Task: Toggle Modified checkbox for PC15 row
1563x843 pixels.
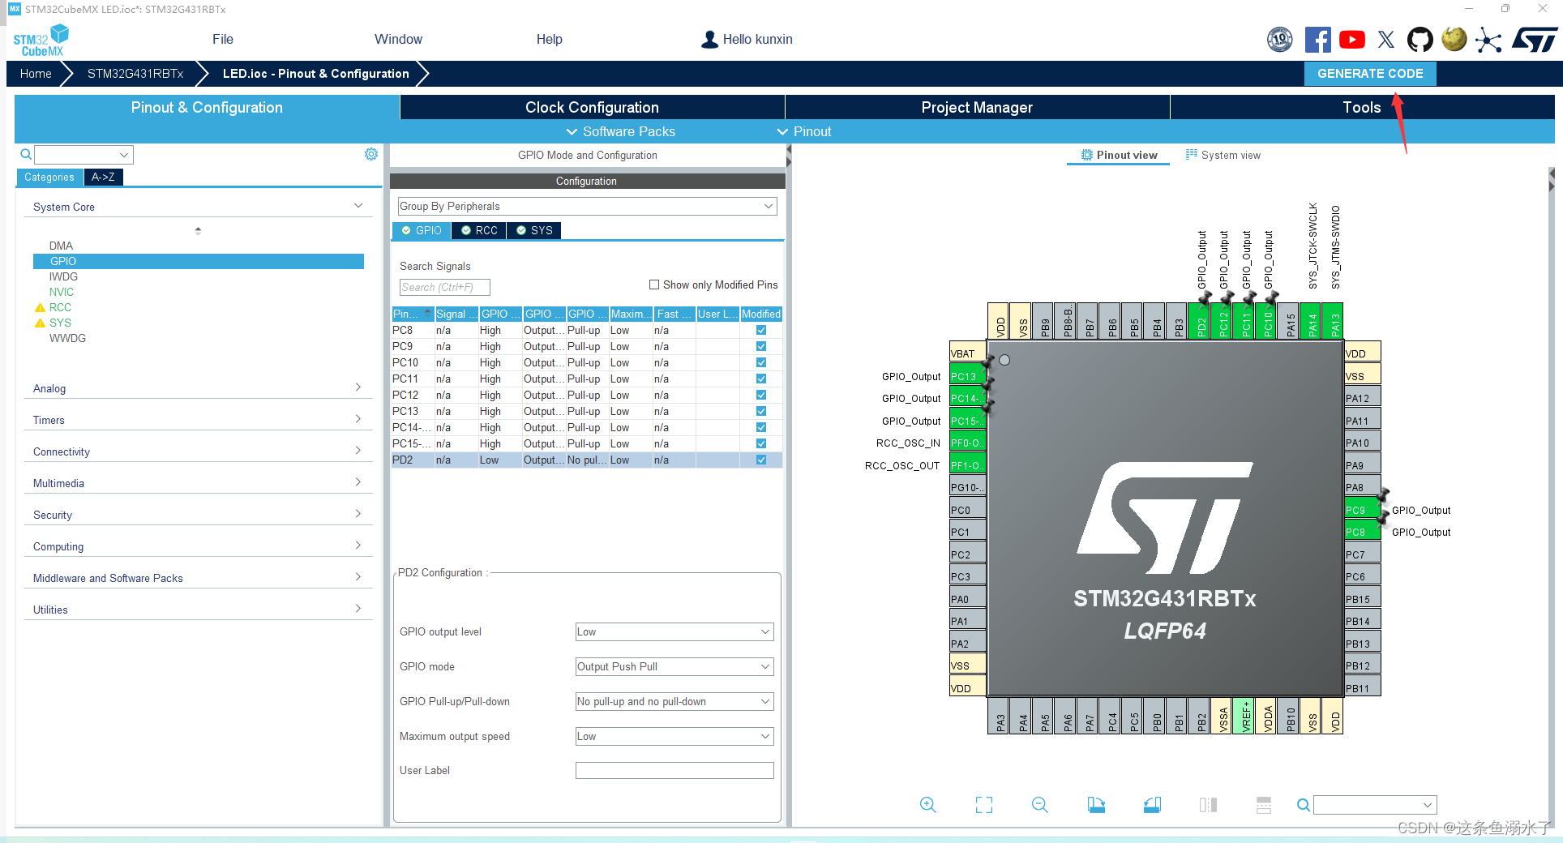Action: (x=761, y=443)
